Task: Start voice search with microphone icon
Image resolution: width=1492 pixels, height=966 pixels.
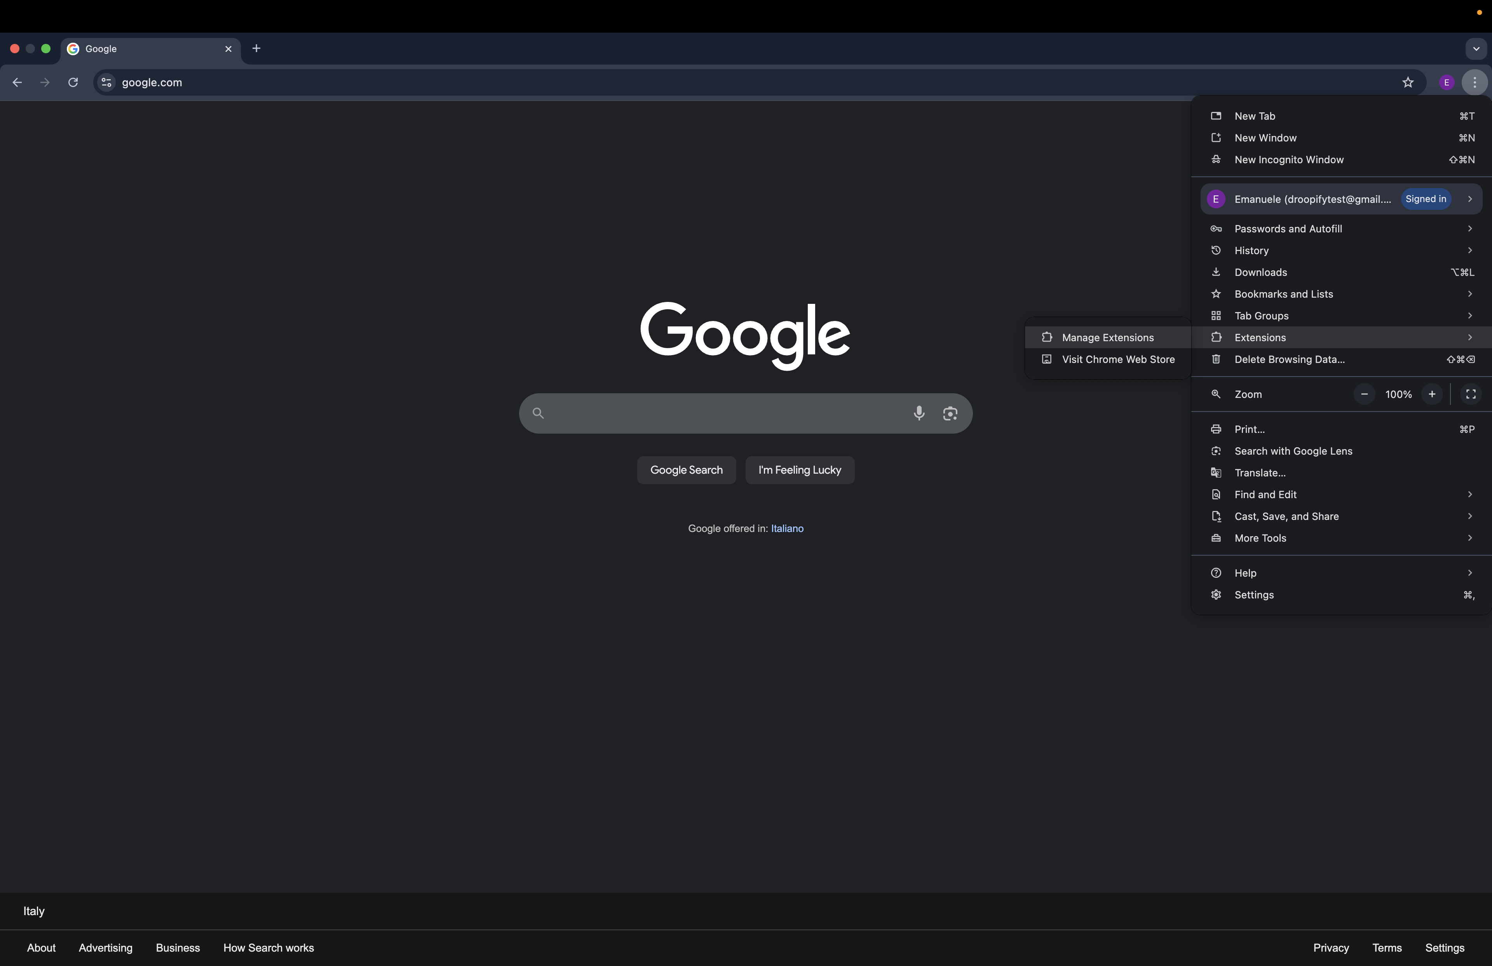Action: 919,413
